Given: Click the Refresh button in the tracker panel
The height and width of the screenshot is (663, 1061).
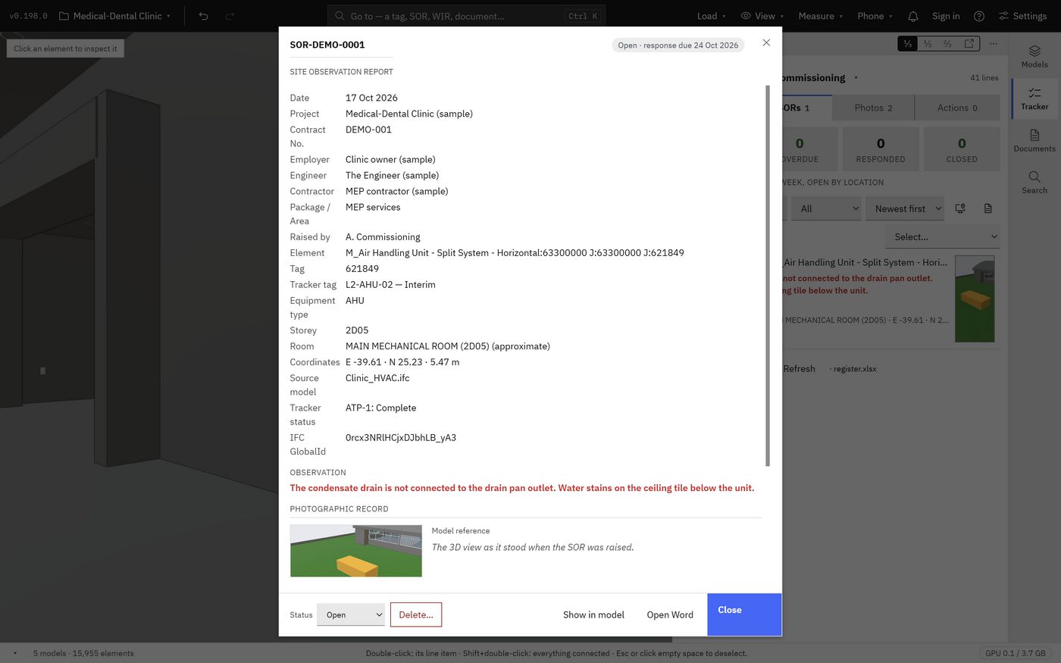Looking at the screenshot, I should (x=799, y=369).
